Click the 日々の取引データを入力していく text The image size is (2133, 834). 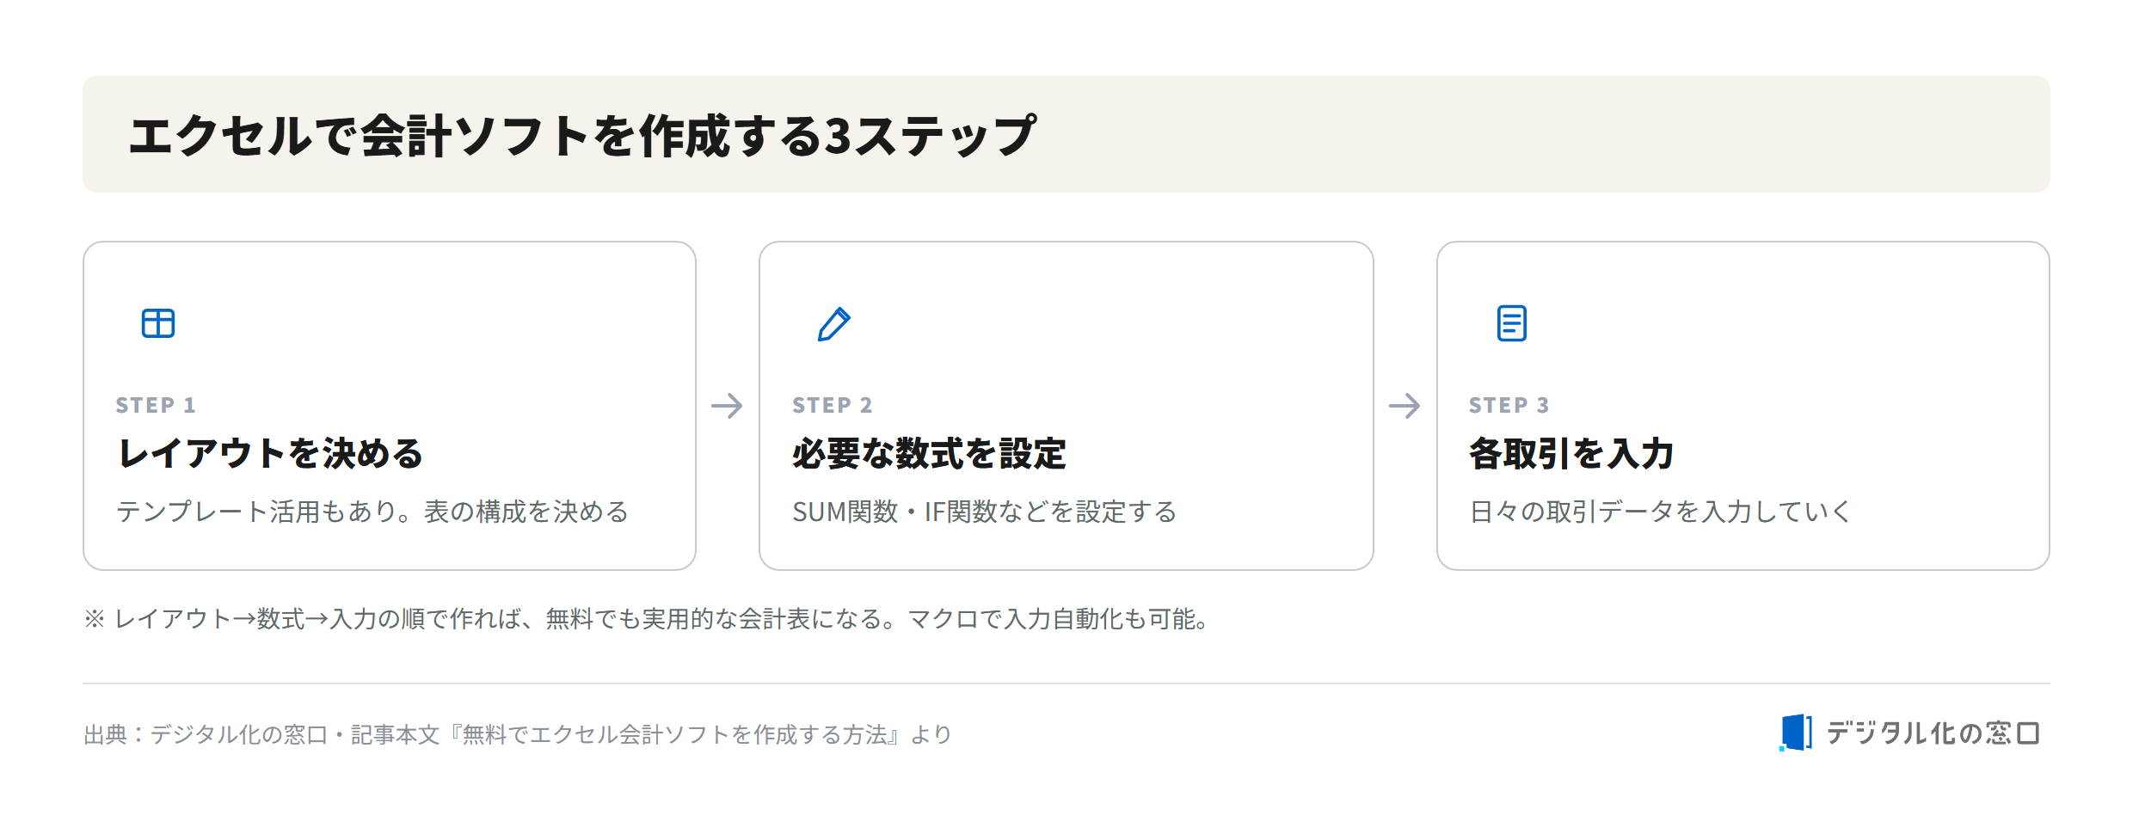point(1660,512)
